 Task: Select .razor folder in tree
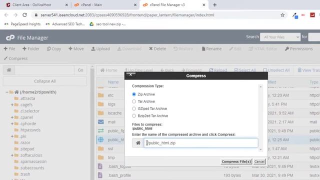[x=25, y=142]
